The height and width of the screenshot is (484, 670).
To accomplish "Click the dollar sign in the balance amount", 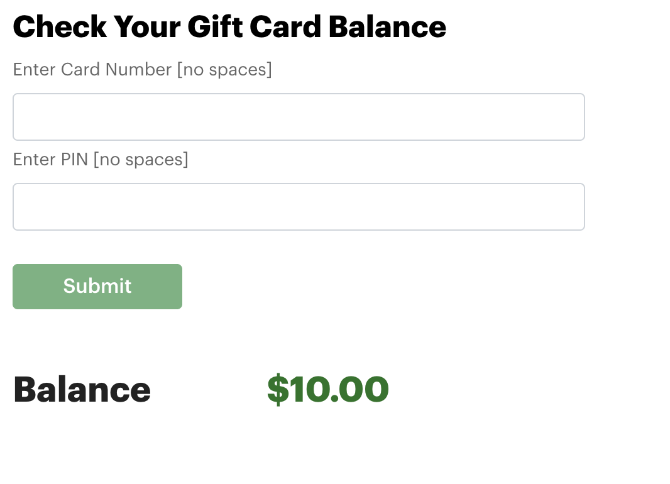I will (277, 389).
